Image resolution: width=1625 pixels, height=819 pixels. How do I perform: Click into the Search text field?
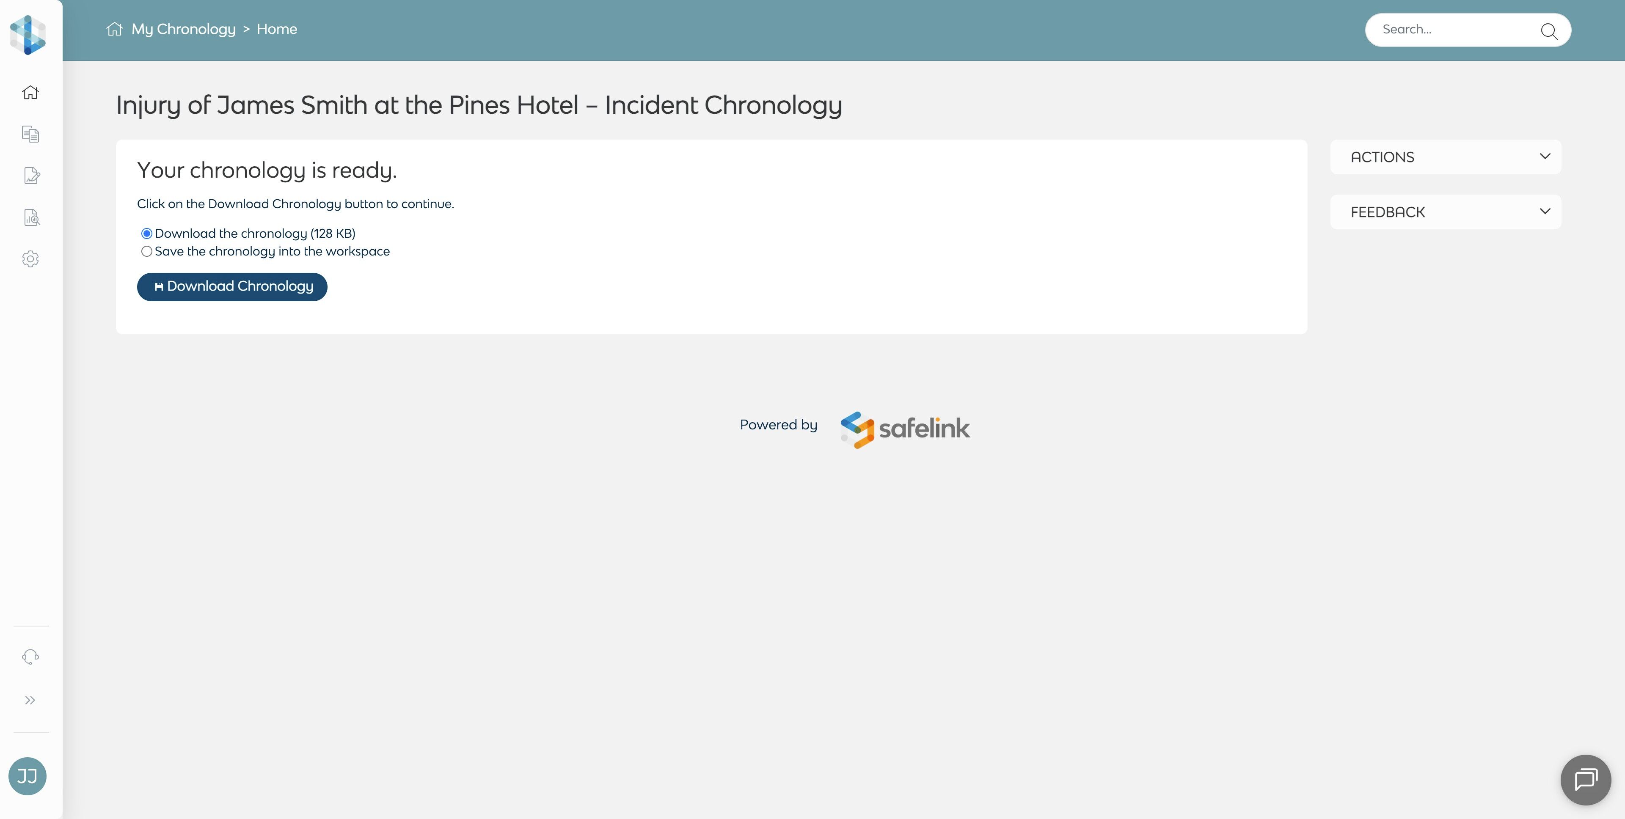(x=1454, y=30)
